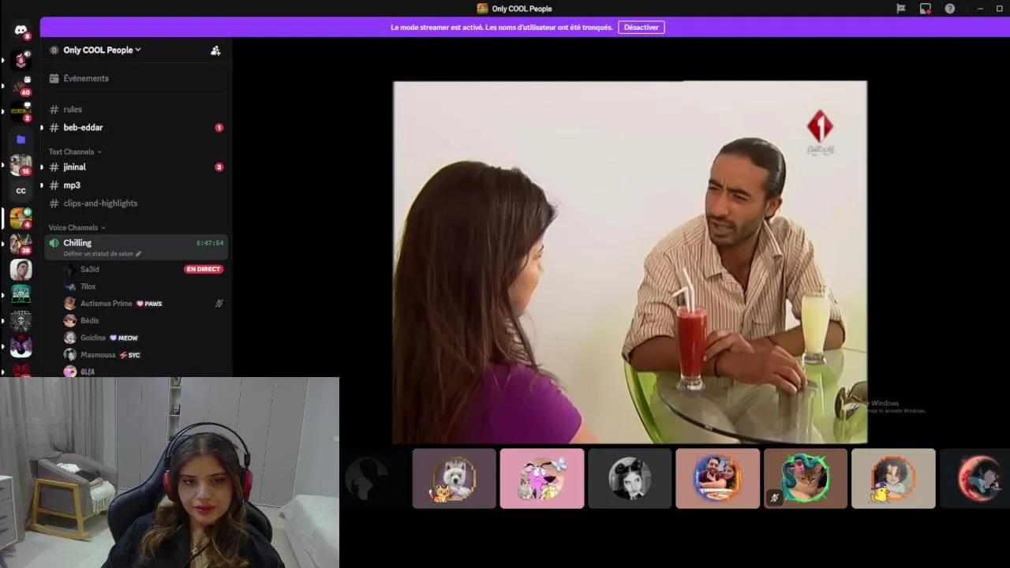Select couple photo avatar participant tile
The image size is (1010, 568).
click(x=717, y=478)
